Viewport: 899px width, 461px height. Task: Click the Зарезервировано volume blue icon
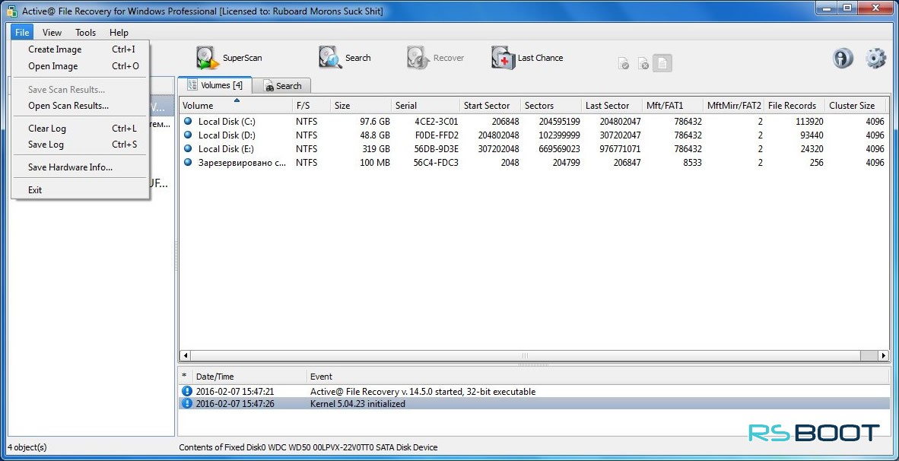pyautogui.click(x=188, y=163)
